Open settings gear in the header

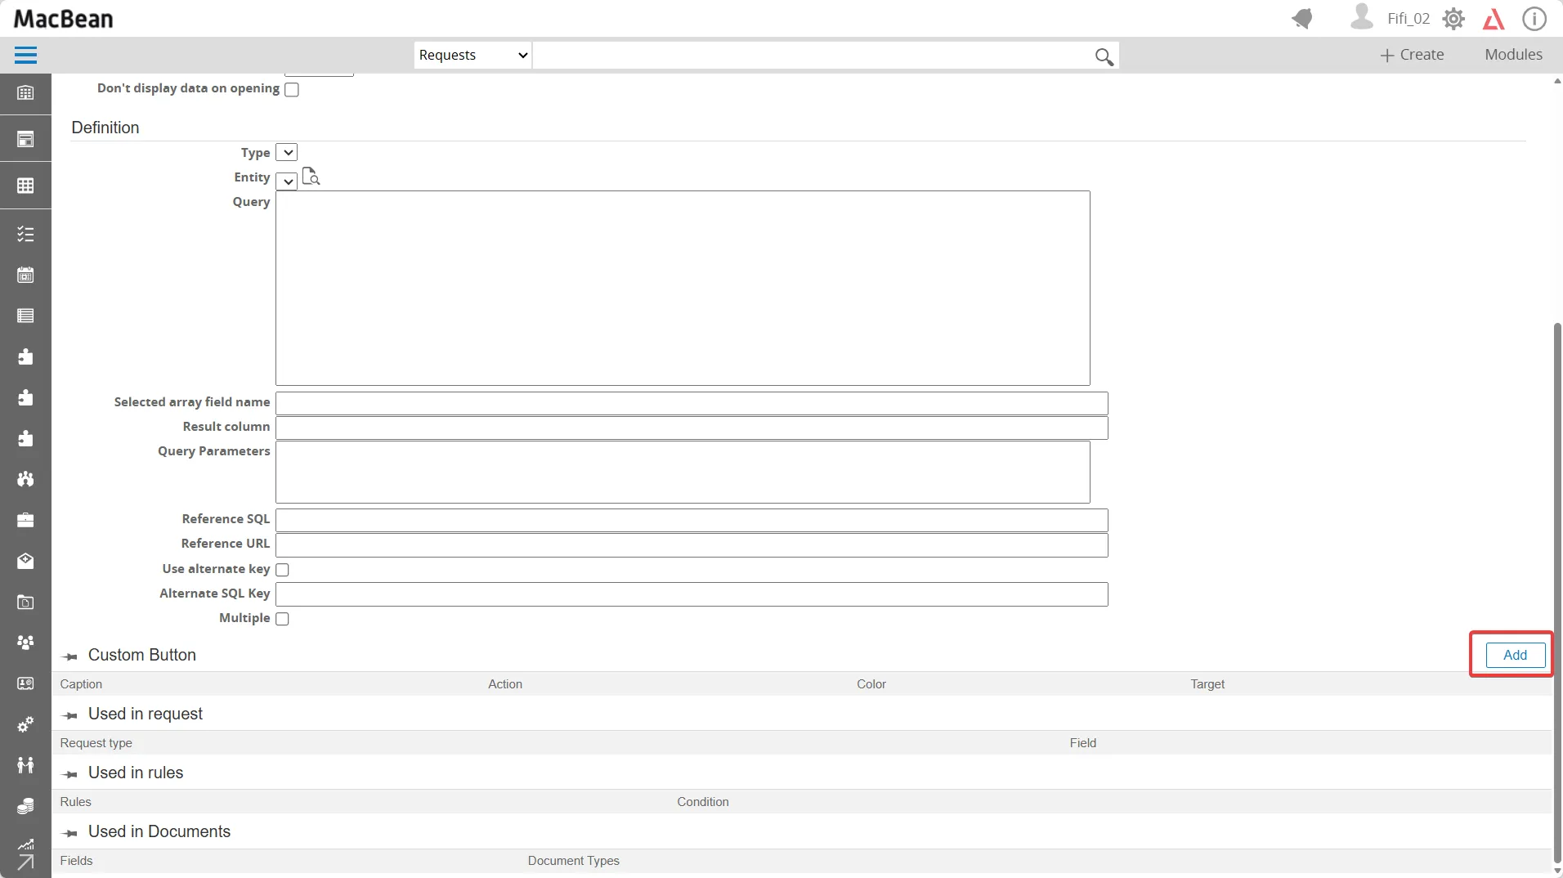click(1453, 19)
